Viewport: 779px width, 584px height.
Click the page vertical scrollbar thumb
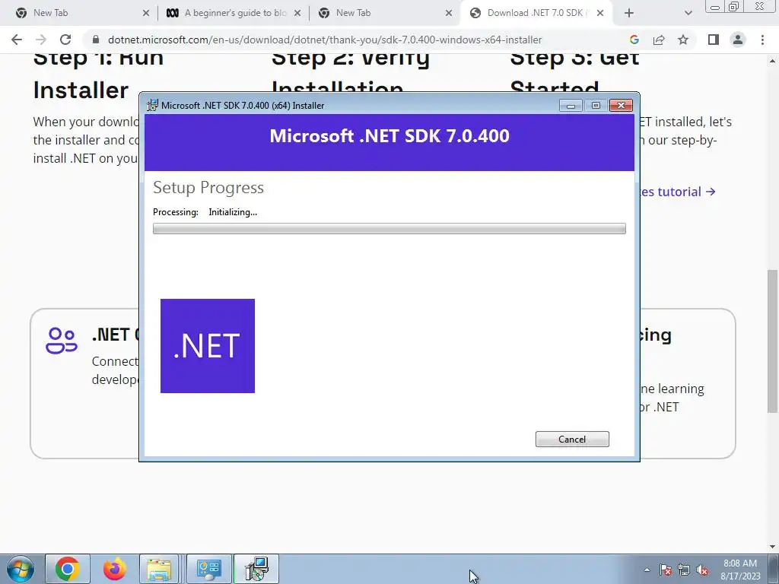[772, 341]
